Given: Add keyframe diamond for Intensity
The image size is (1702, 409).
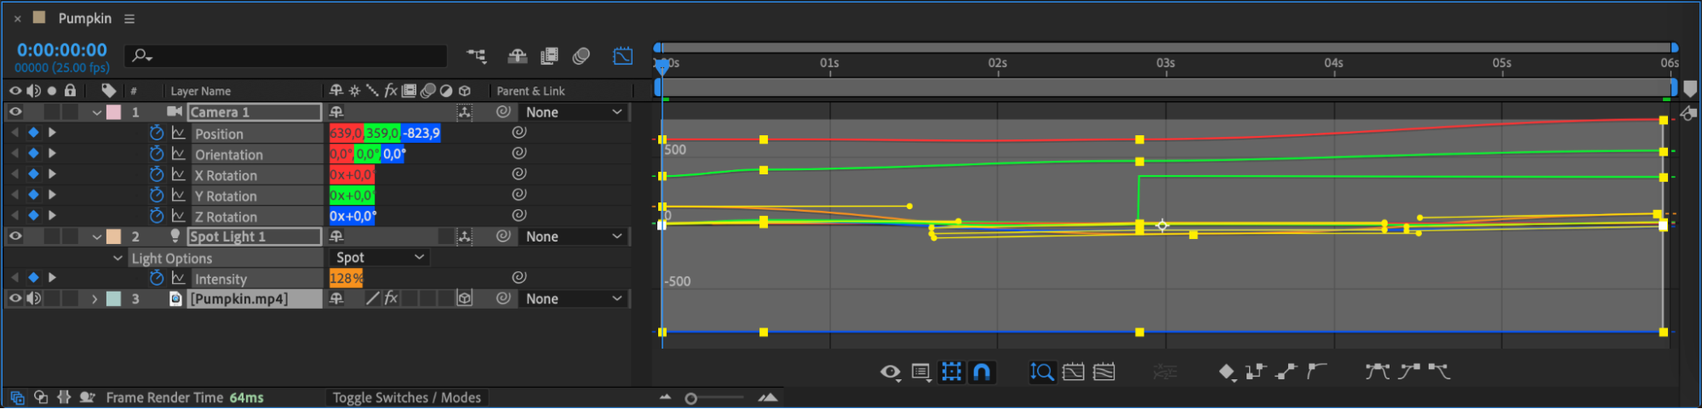Looking at the screenshot, I should pyautogui.click(x=33, y=277).
